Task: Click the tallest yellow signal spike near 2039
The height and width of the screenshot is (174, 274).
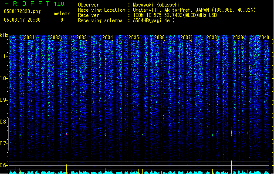Action: tap(232, 167)
